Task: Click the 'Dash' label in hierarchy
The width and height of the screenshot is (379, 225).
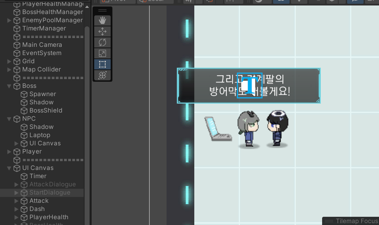Action: click(x=37, y=209)
